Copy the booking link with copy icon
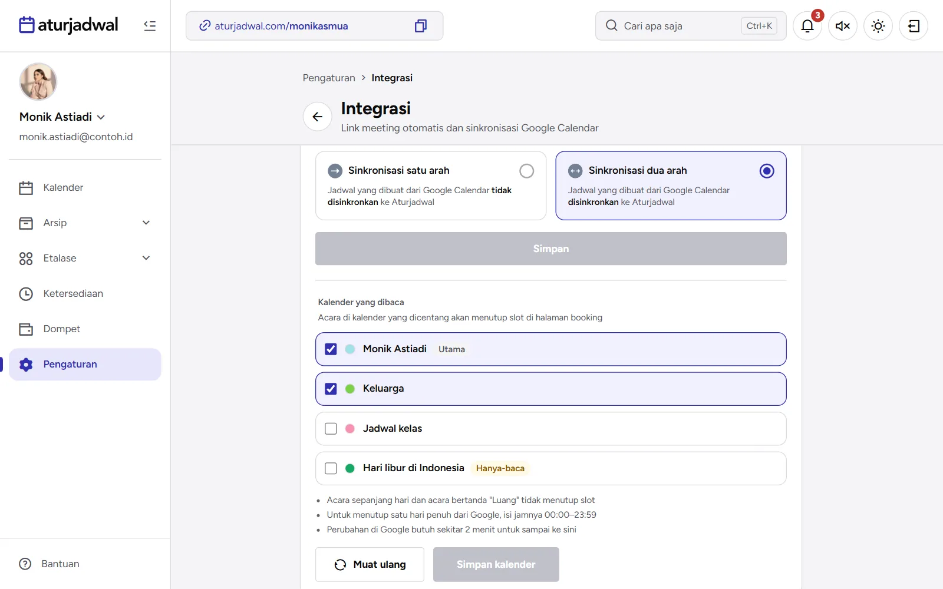Viewport: 943px width, 589px height. click(x=421, y=26)
